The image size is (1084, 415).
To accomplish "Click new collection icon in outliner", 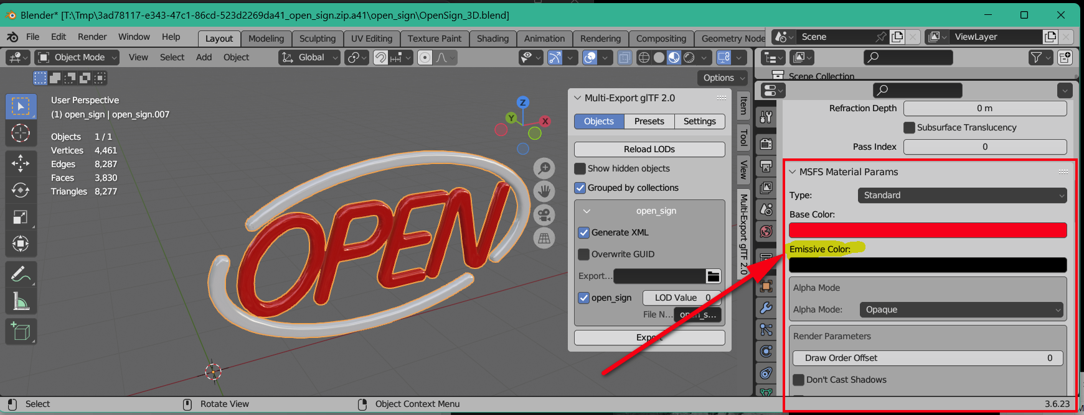I will point(1065,57).
